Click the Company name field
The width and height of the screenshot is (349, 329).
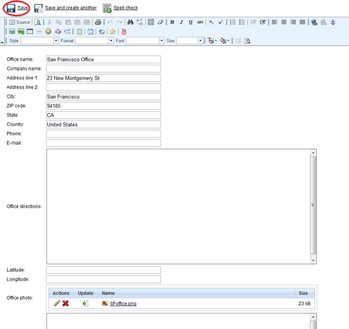(x=103, y=69)
